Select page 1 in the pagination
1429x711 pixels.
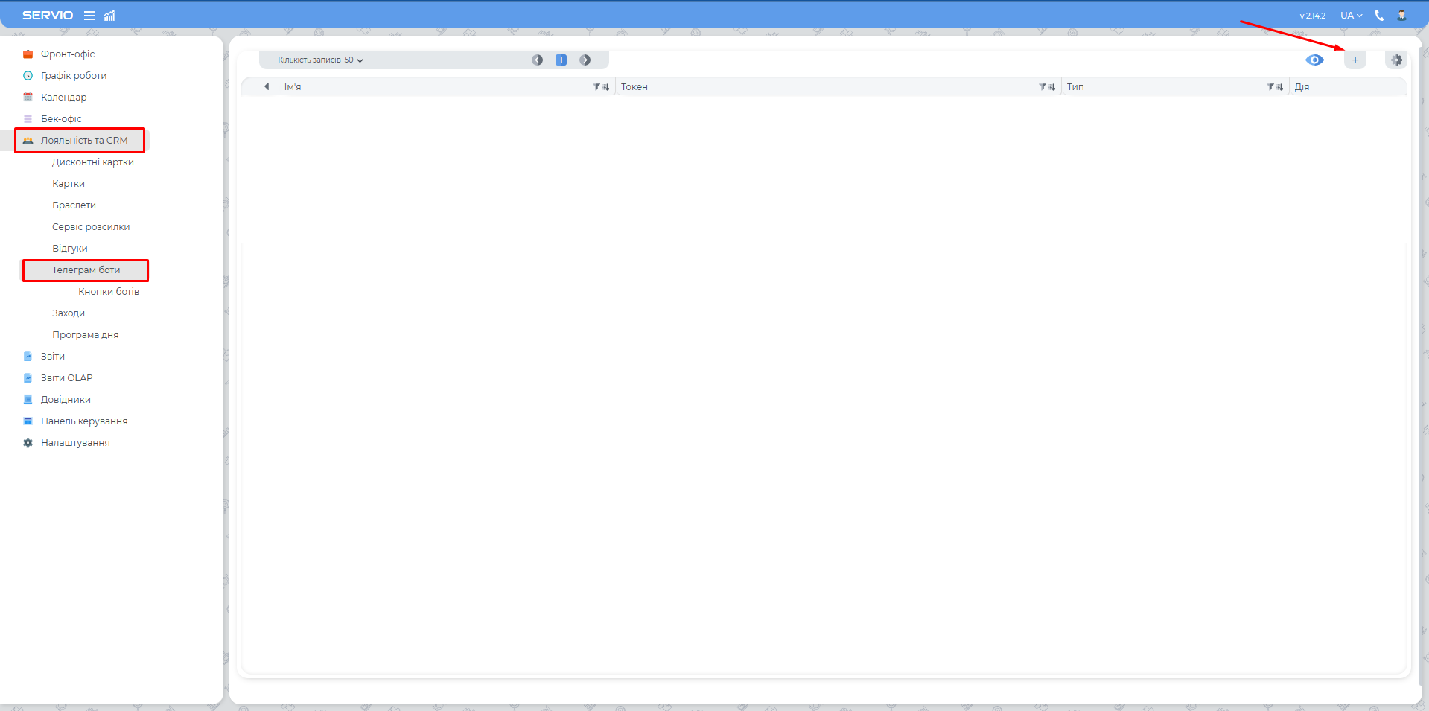click(561, 60)
